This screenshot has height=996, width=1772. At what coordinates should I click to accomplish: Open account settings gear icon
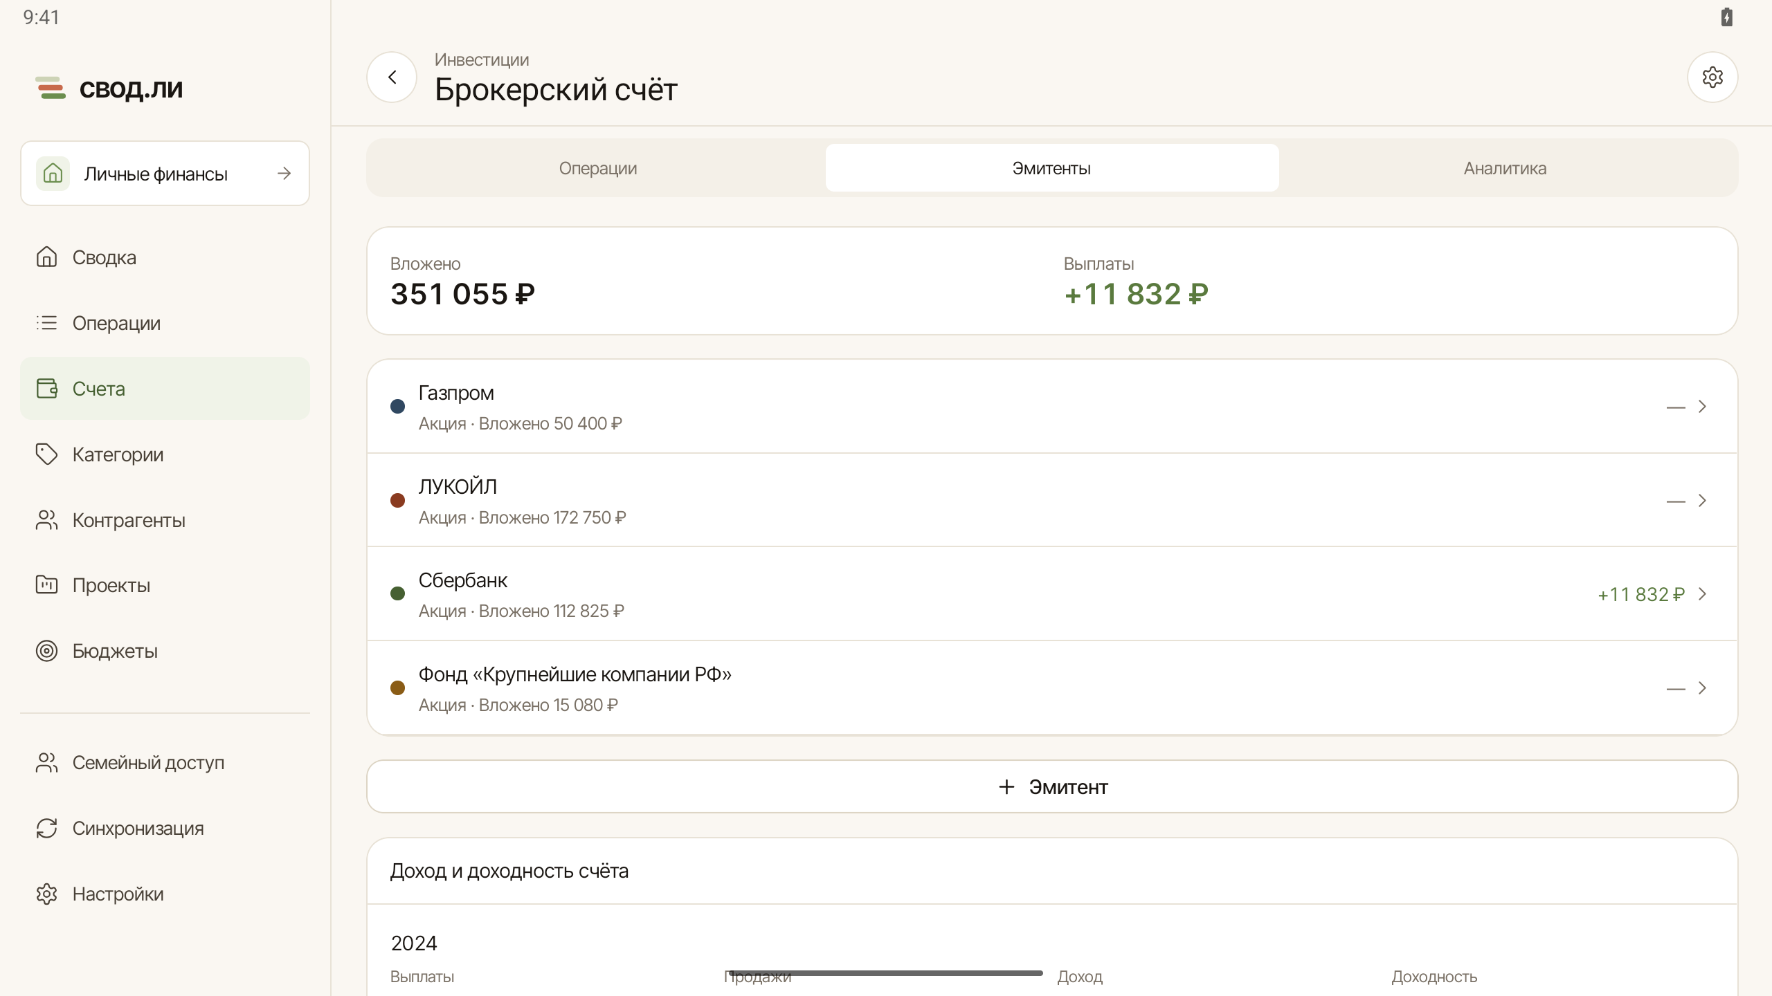click(x=1712, y=77)
